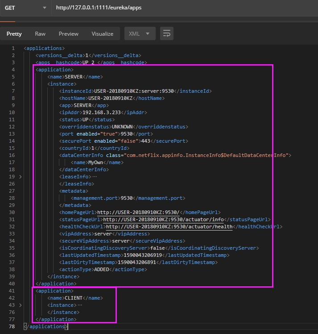Expand the folded instance arrow at line 43

(20, 305)
